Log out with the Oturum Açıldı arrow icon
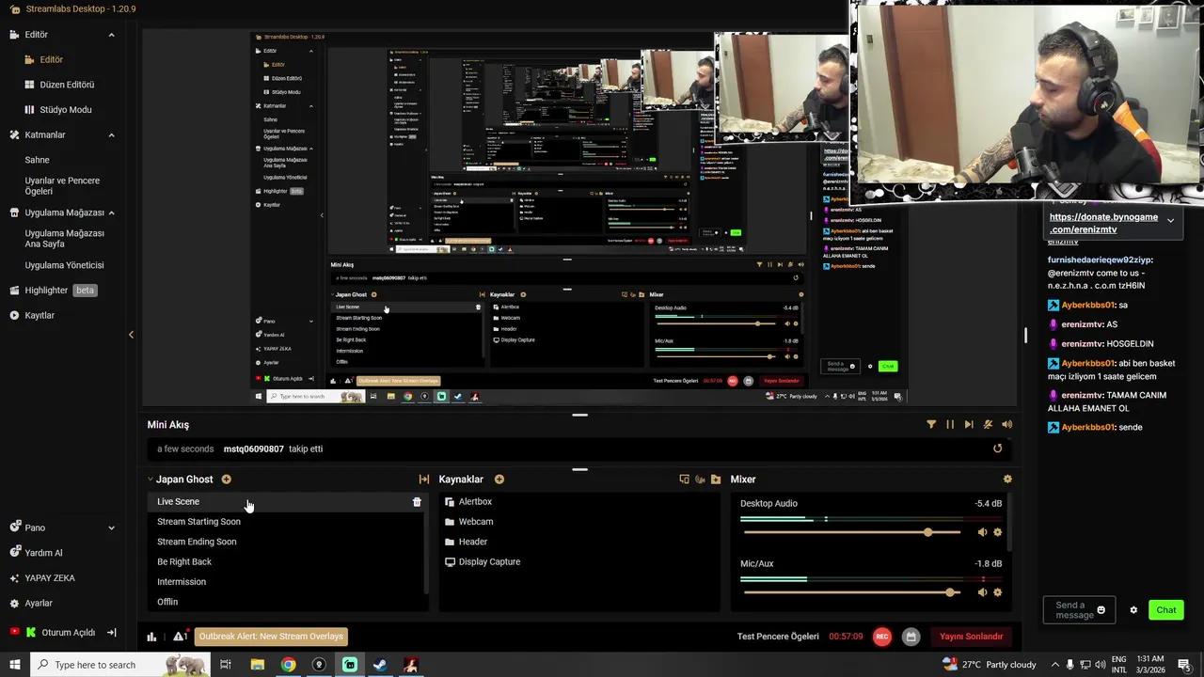 point(111,633)
